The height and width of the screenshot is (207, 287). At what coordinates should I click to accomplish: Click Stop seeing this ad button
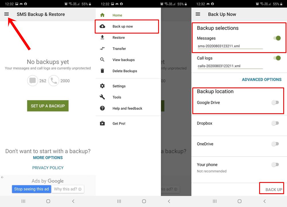[31, 189]
